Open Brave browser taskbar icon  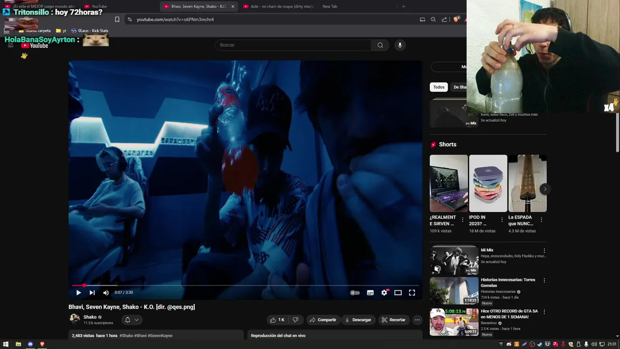[42, 344]
